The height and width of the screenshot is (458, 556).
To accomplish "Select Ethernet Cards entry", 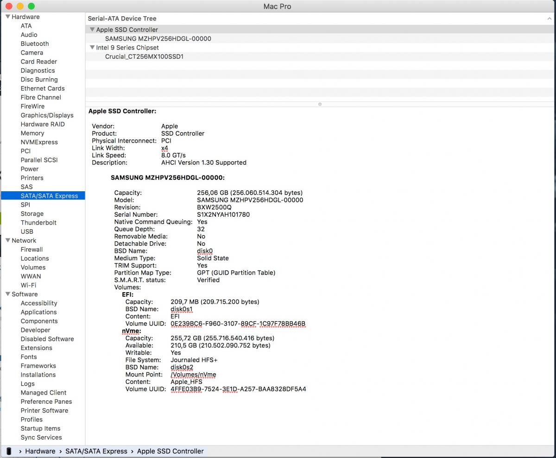I will 43,88.
